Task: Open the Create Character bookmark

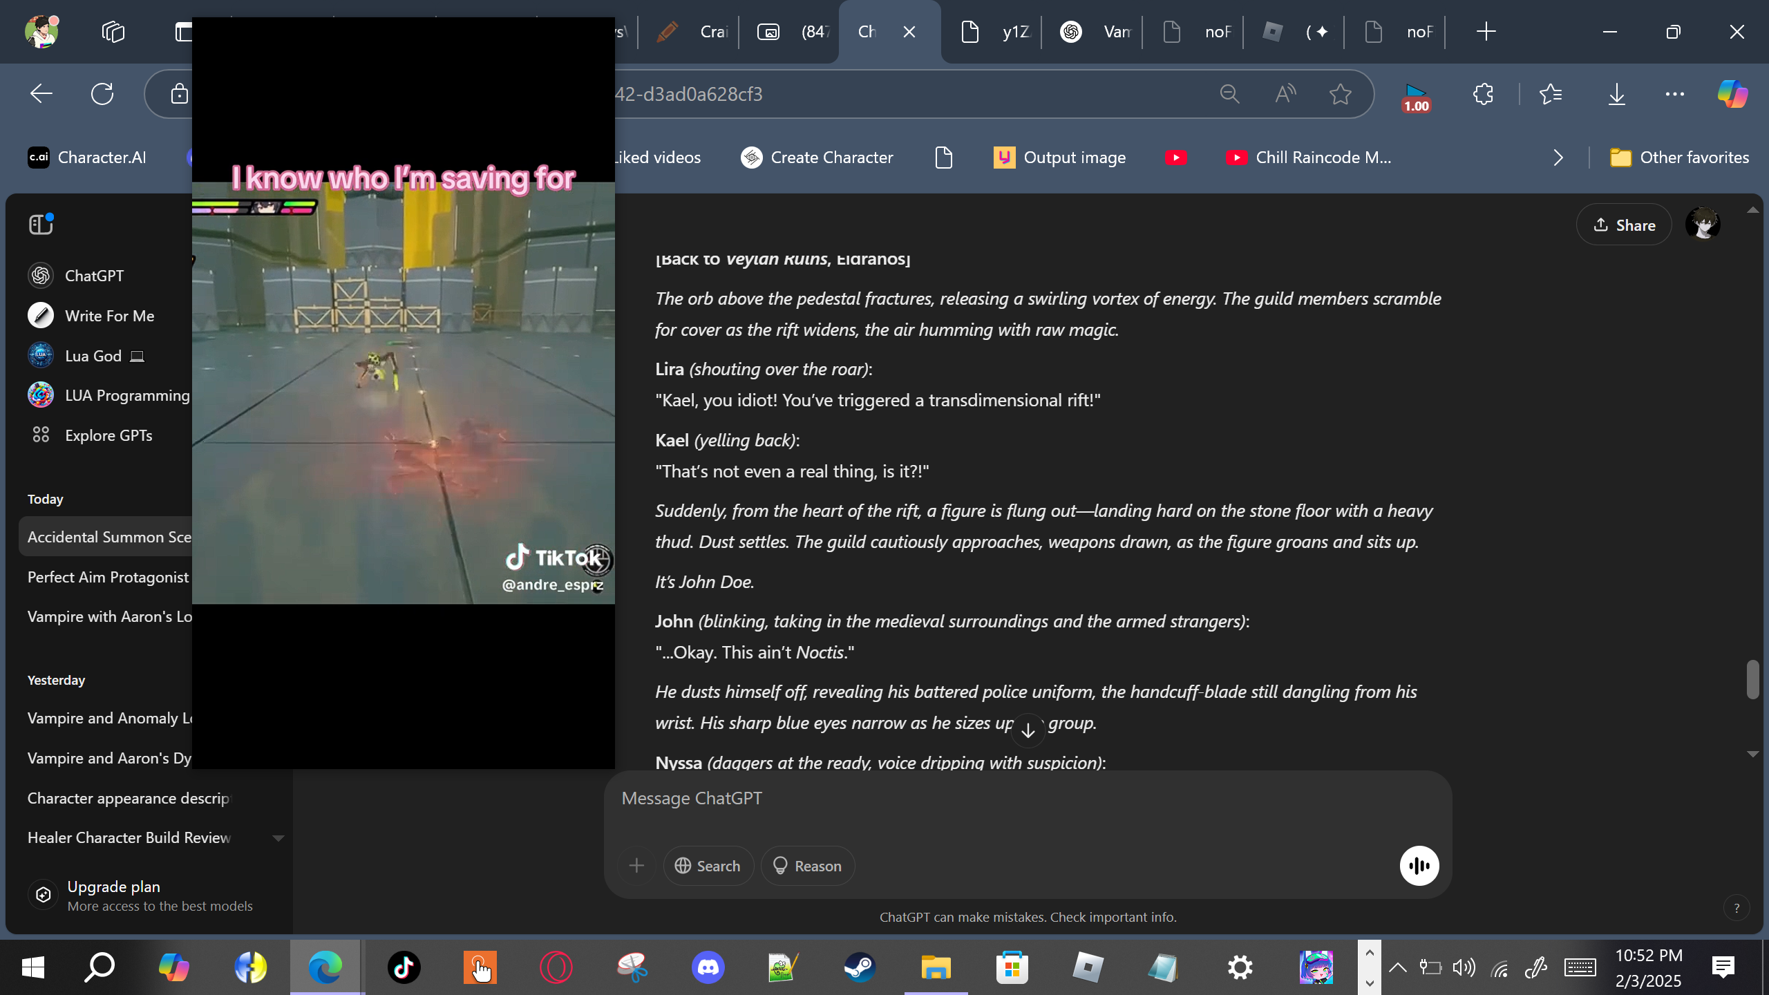Action: (817, 158)
